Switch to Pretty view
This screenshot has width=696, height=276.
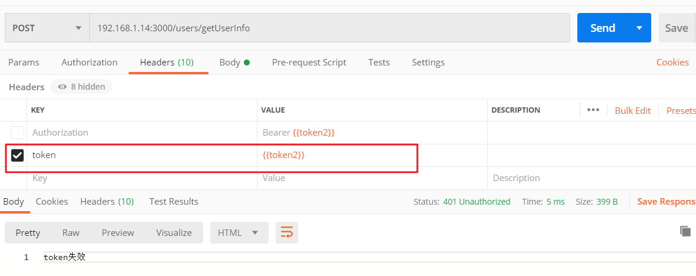[28, 232]
